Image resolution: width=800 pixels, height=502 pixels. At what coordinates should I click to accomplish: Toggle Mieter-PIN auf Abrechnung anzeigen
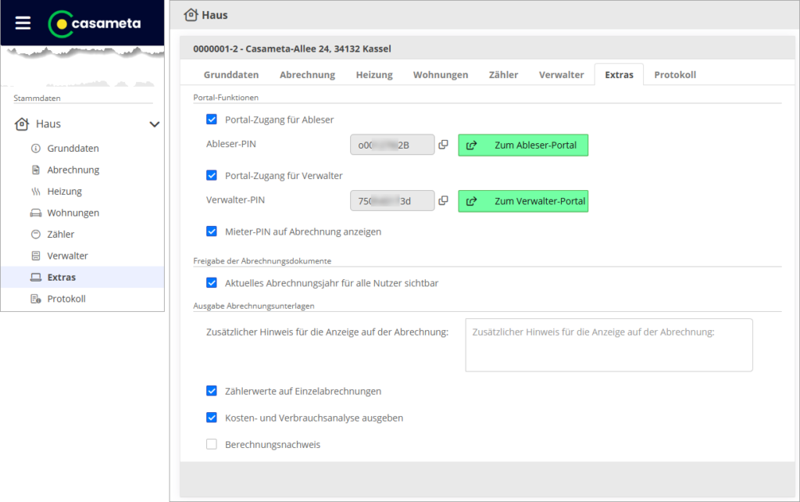pos(211,231)
